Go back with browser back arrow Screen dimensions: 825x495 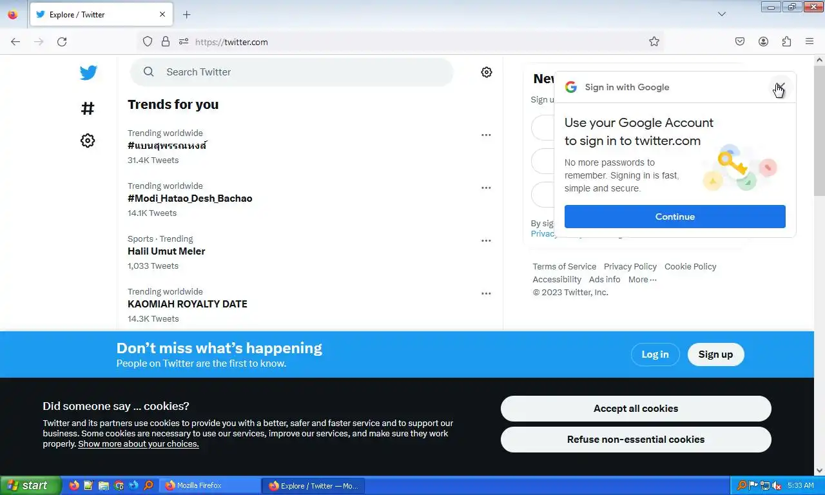15,42
